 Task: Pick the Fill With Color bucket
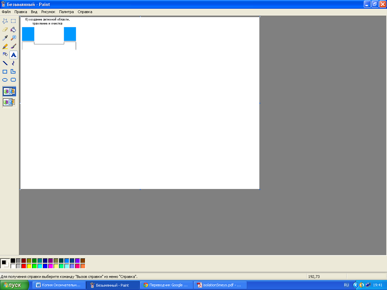coord(13,30)
